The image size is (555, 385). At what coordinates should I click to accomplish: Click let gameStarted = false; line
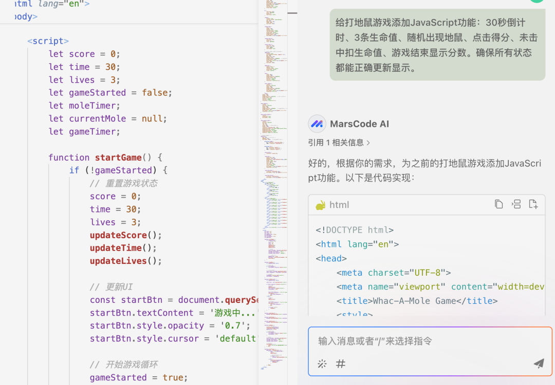pyautogui.click(x=110, y=92)
